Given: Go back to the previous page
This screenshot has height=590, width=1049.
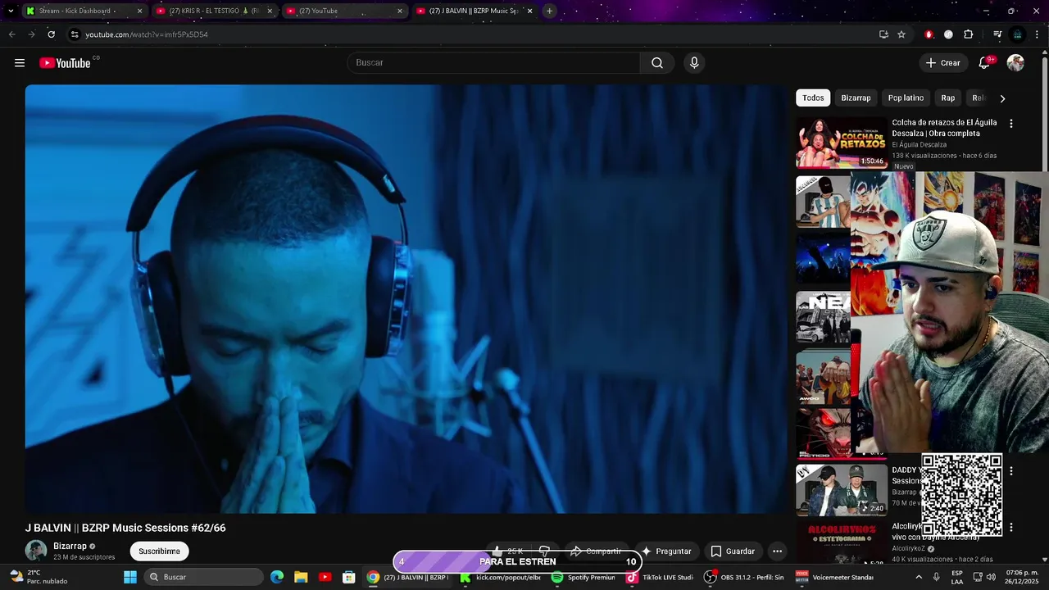Looking at the screenshot, I should pyautogui.click(x=11, y=34).
